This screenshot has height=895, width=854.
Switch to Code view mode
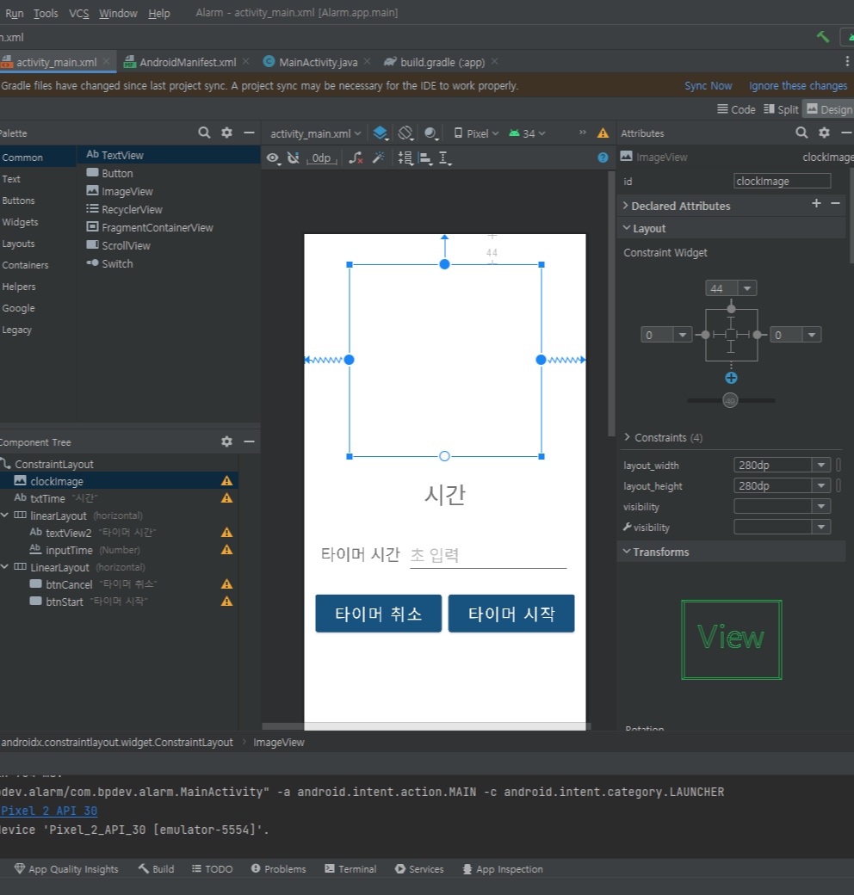[x=736, y=109]
